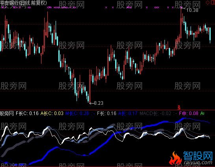Click the green Ai indicator label

click(202, 113)
